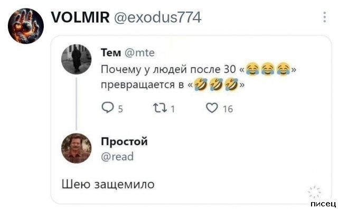Click the Простой display name
338x209 pixels.
pos(125,142)
